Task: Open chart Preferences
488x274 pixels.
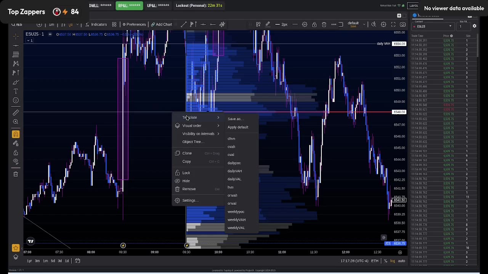Action: point(134,24)
